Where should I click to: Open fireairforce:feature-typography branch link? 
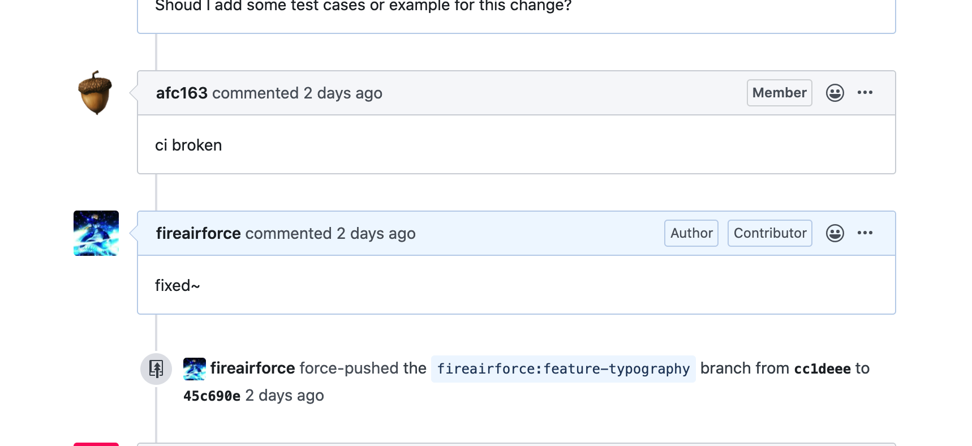(x=563, y=369)
